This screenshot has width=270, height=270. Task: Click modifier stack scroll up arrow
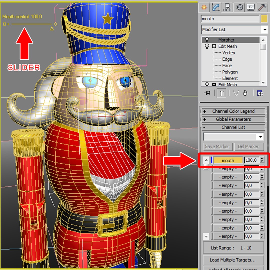pyautogui.click(x=263, y=40)
